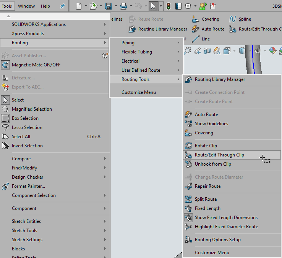Viewport: 282px width, 258px height.
Task: Expand Sketch Settings submenu
Action: [x=55, y=240]
